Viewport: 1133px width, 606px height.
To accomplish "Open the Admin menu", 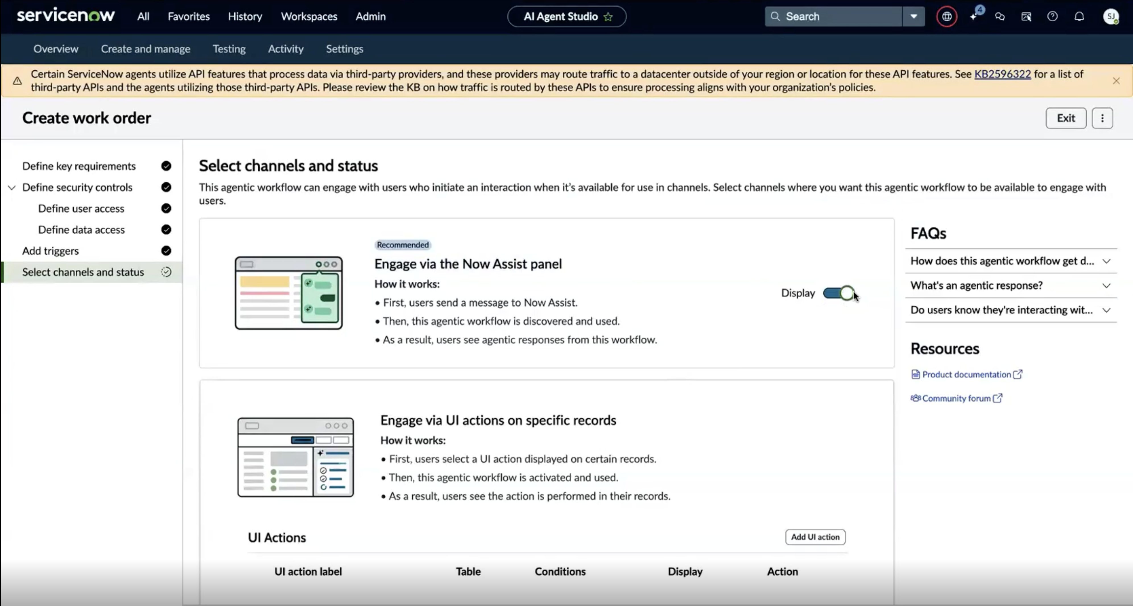I will tap(370, 16).
